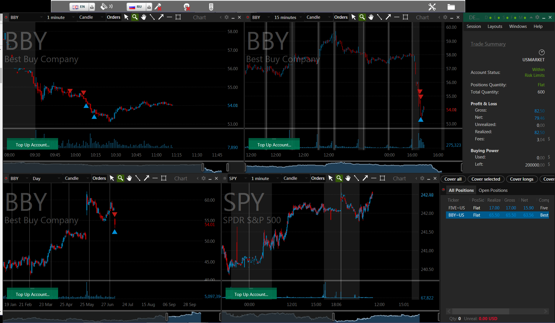Select rectangle tool in SPY chart
The image size is (555, 323).
point(382,178)
